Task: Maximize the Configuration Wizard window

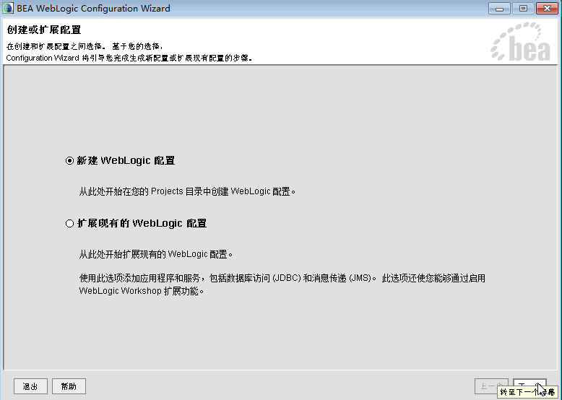Action: click(x=523, y=8)
